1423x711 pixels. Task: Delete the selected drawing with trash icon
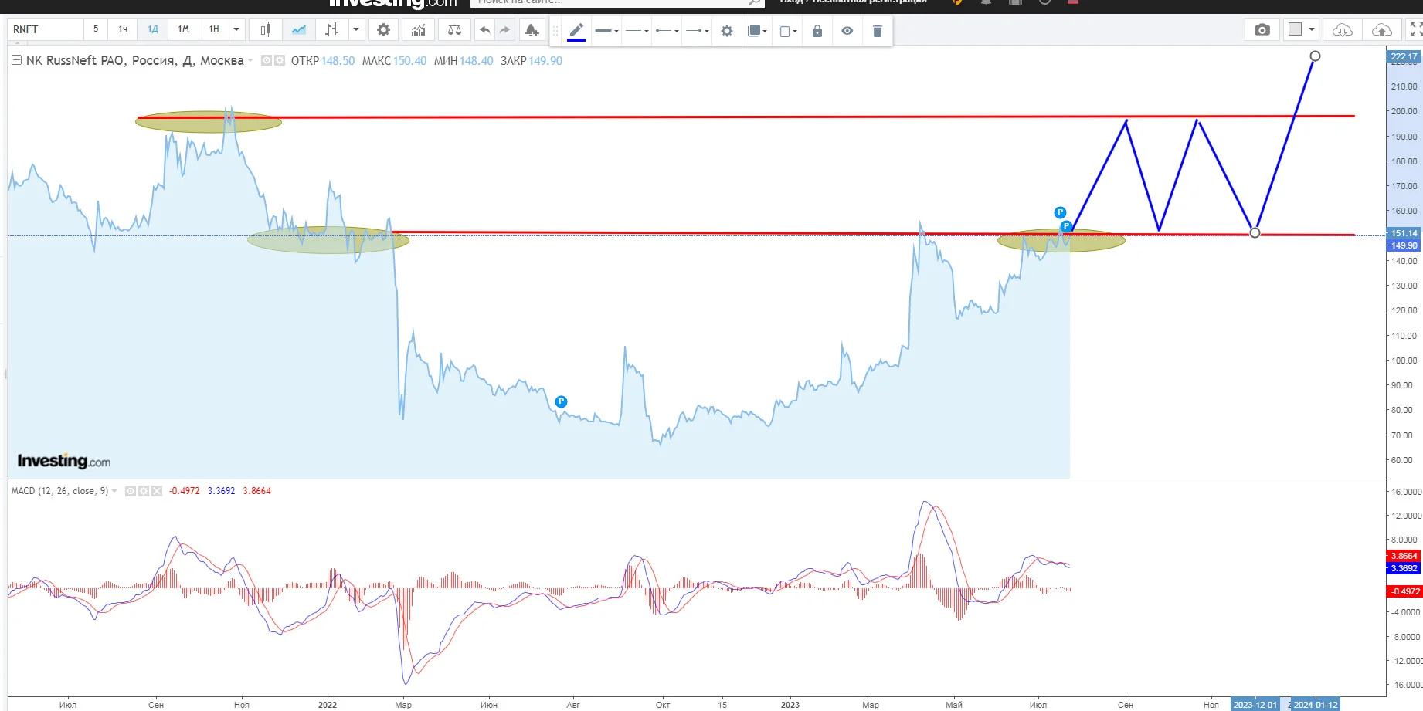point(878,31)
